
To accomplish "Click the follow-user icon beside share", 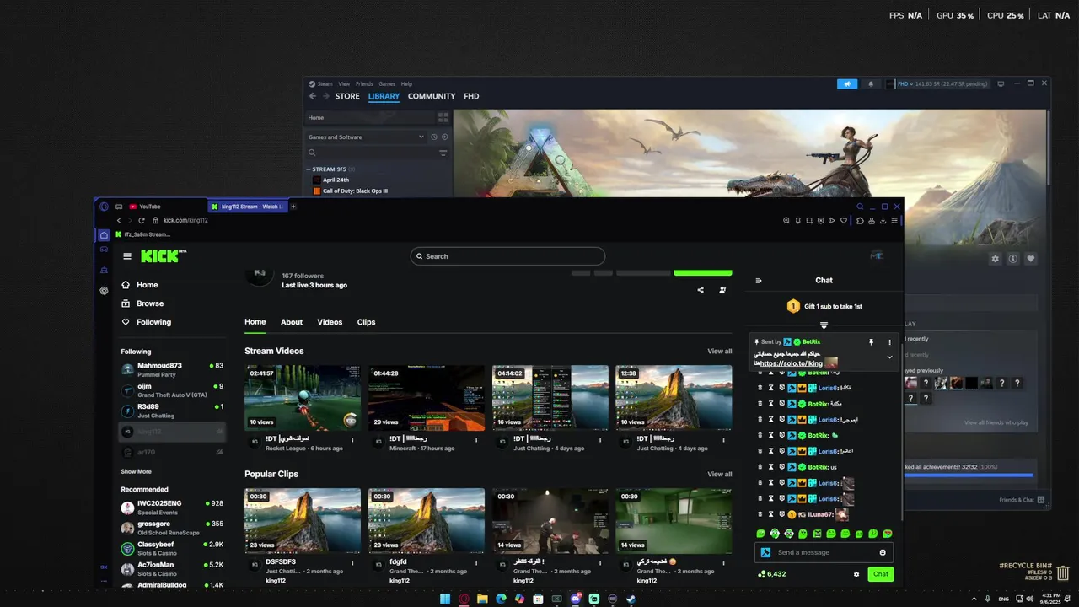I will coord(722,290).
